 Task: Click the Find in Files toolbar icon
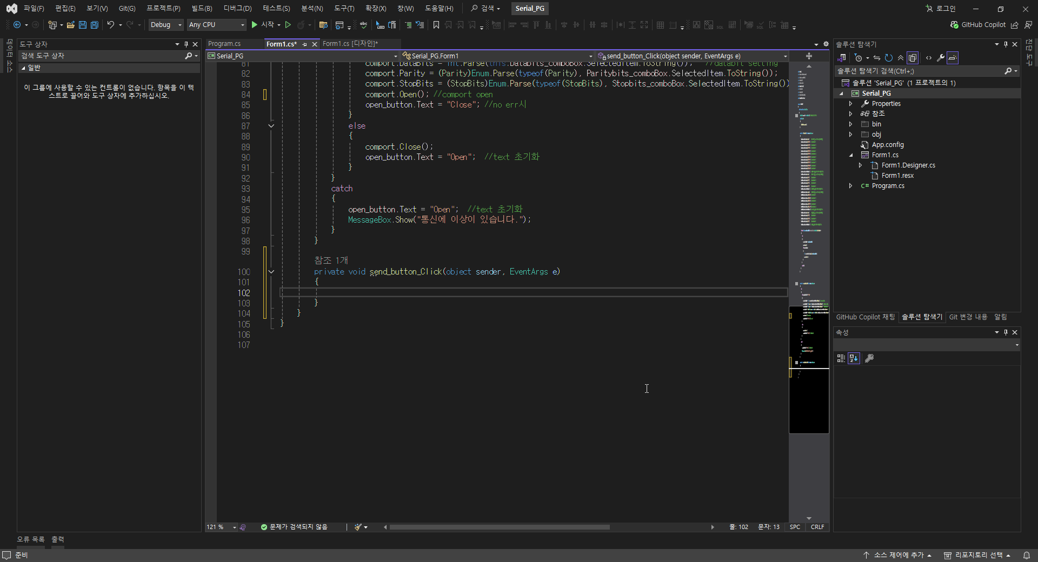pyautogui.click(x=323, y=25)
